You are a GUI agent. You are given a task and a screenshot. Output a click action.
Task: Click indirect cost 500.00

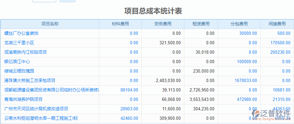(284, 34)
